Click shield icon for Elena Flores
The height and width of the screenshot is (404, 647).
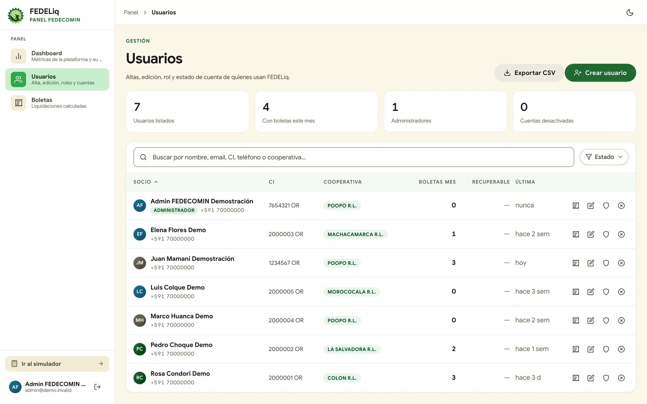606,234
